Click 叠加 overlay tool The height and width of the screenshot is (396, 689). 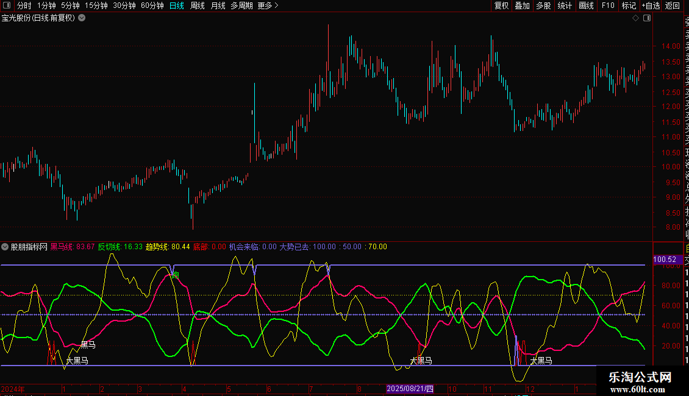click(522, 6)
